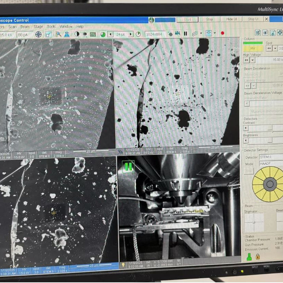The image size is (283, 283).
Task: Open dropdown arrow next to layout cubes icon
Action: 201,33
